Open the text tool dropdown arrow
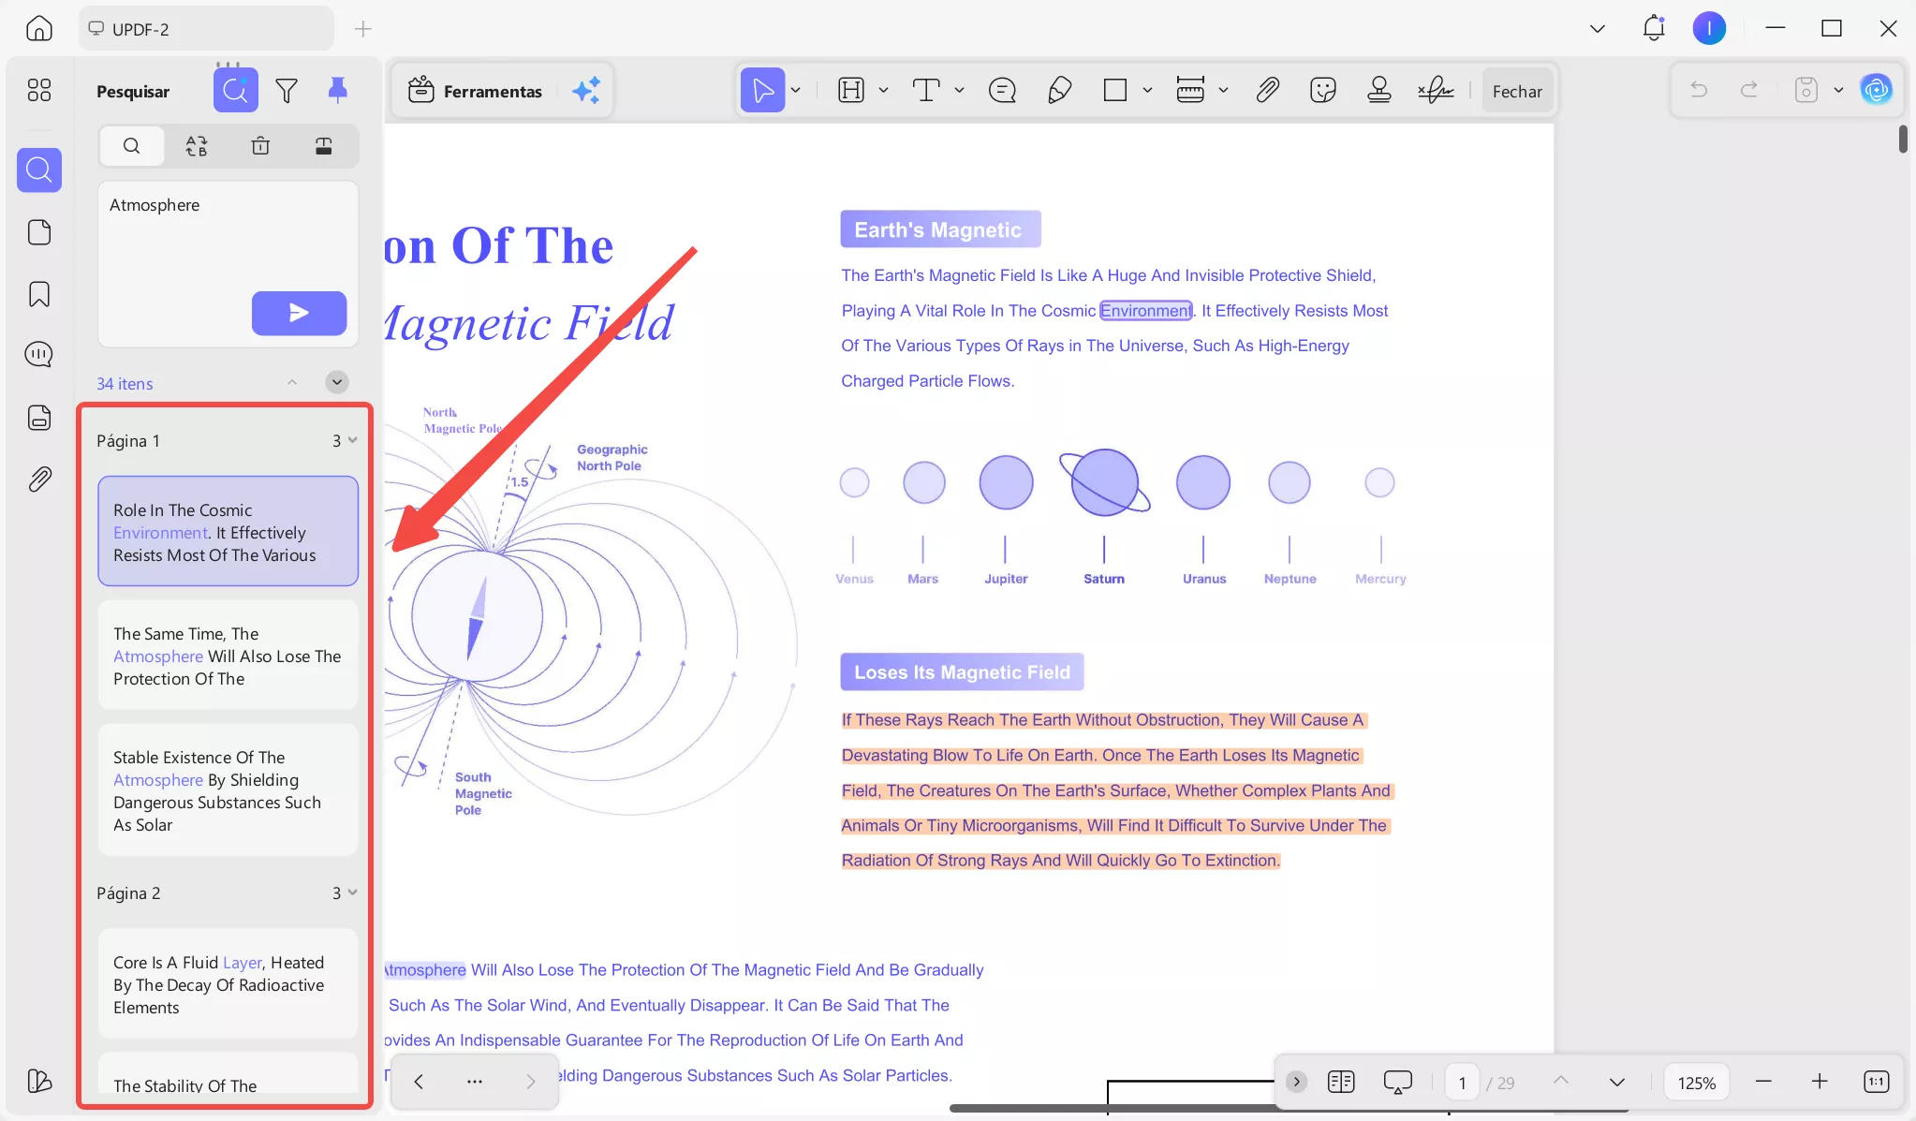 coord(959,91)
